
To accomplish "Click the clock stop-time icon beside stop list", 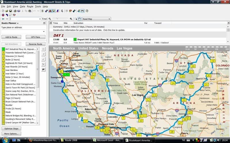I will tap(43, 49).
